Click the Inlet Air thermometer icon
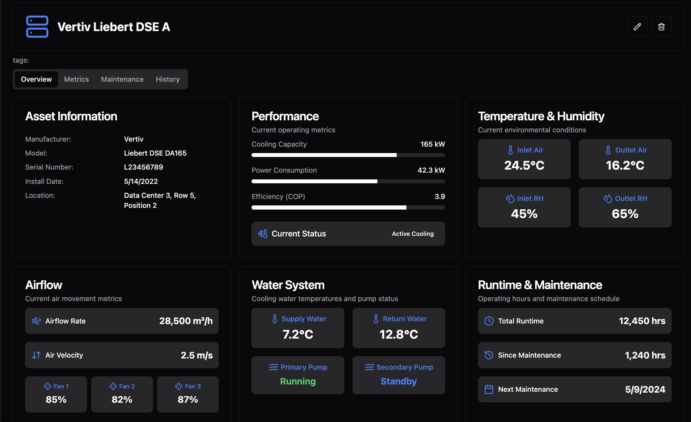 pyautogui.click(x=510, y=150)
